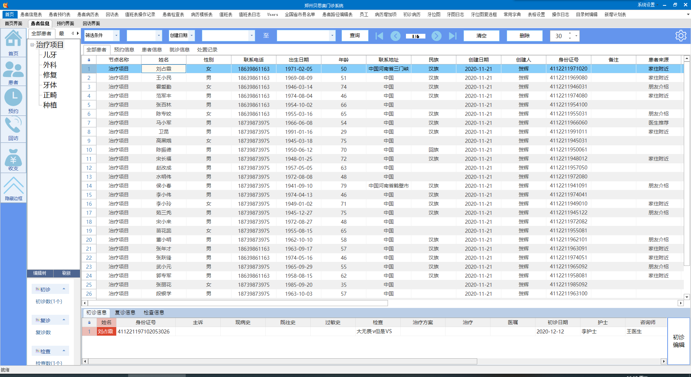The height and width of the screenshot is (377, 691).
Task: Open the 牙位图 menu item
Action: (x=434, y=14)
